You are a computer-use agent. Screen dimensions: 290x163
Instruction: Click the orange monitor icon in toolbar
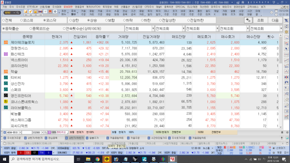click(x=50, y=12)
